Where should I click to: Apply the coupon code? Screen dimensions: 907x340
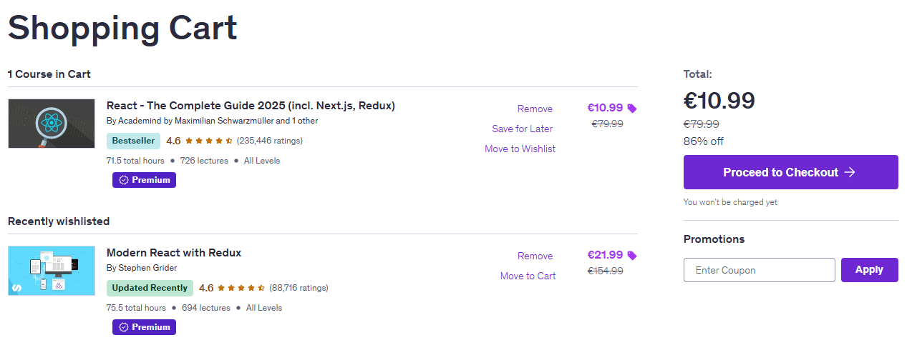[x=869, y=270]
